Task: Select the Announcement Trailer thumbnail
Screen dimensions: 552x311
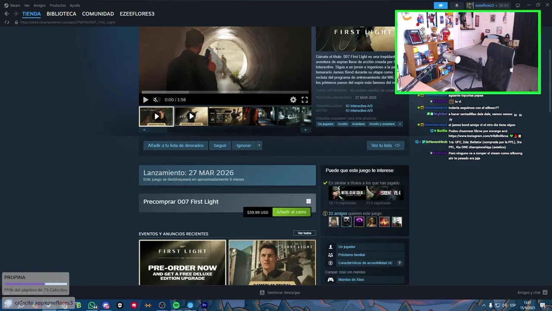Action: tap(191, 116)
